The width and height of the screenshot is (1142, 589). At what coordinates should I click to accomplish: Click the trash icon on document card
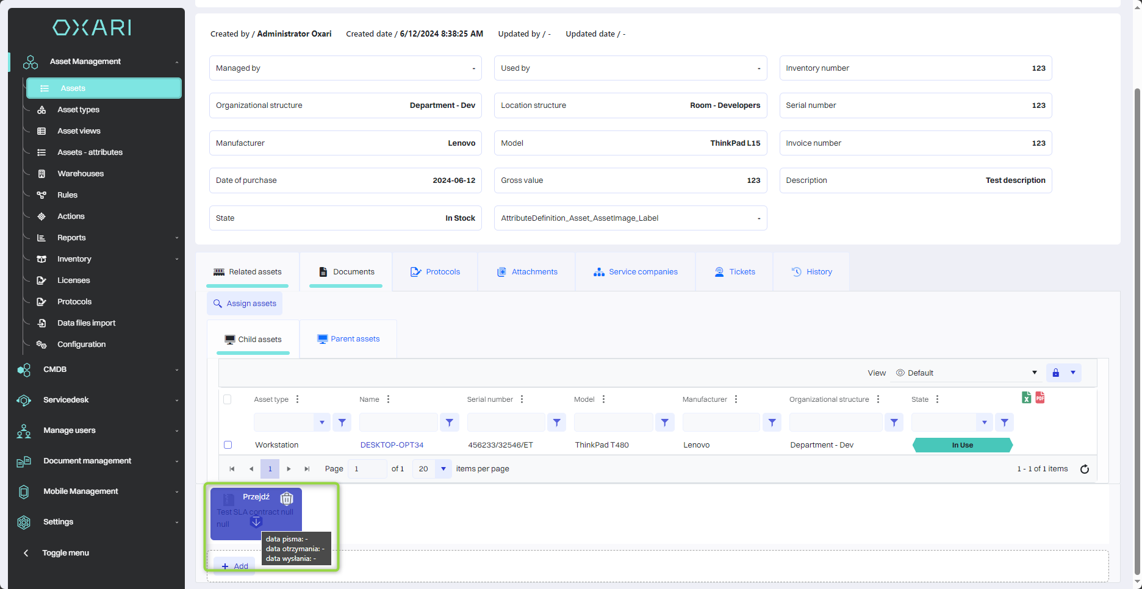[x=286, y=498]
